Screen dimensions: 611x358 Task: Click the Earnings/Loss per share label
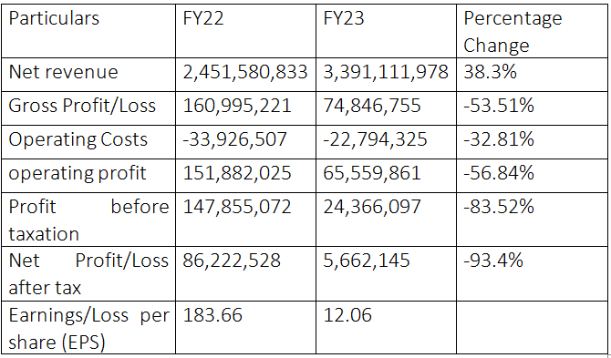(x=88, y=329)
